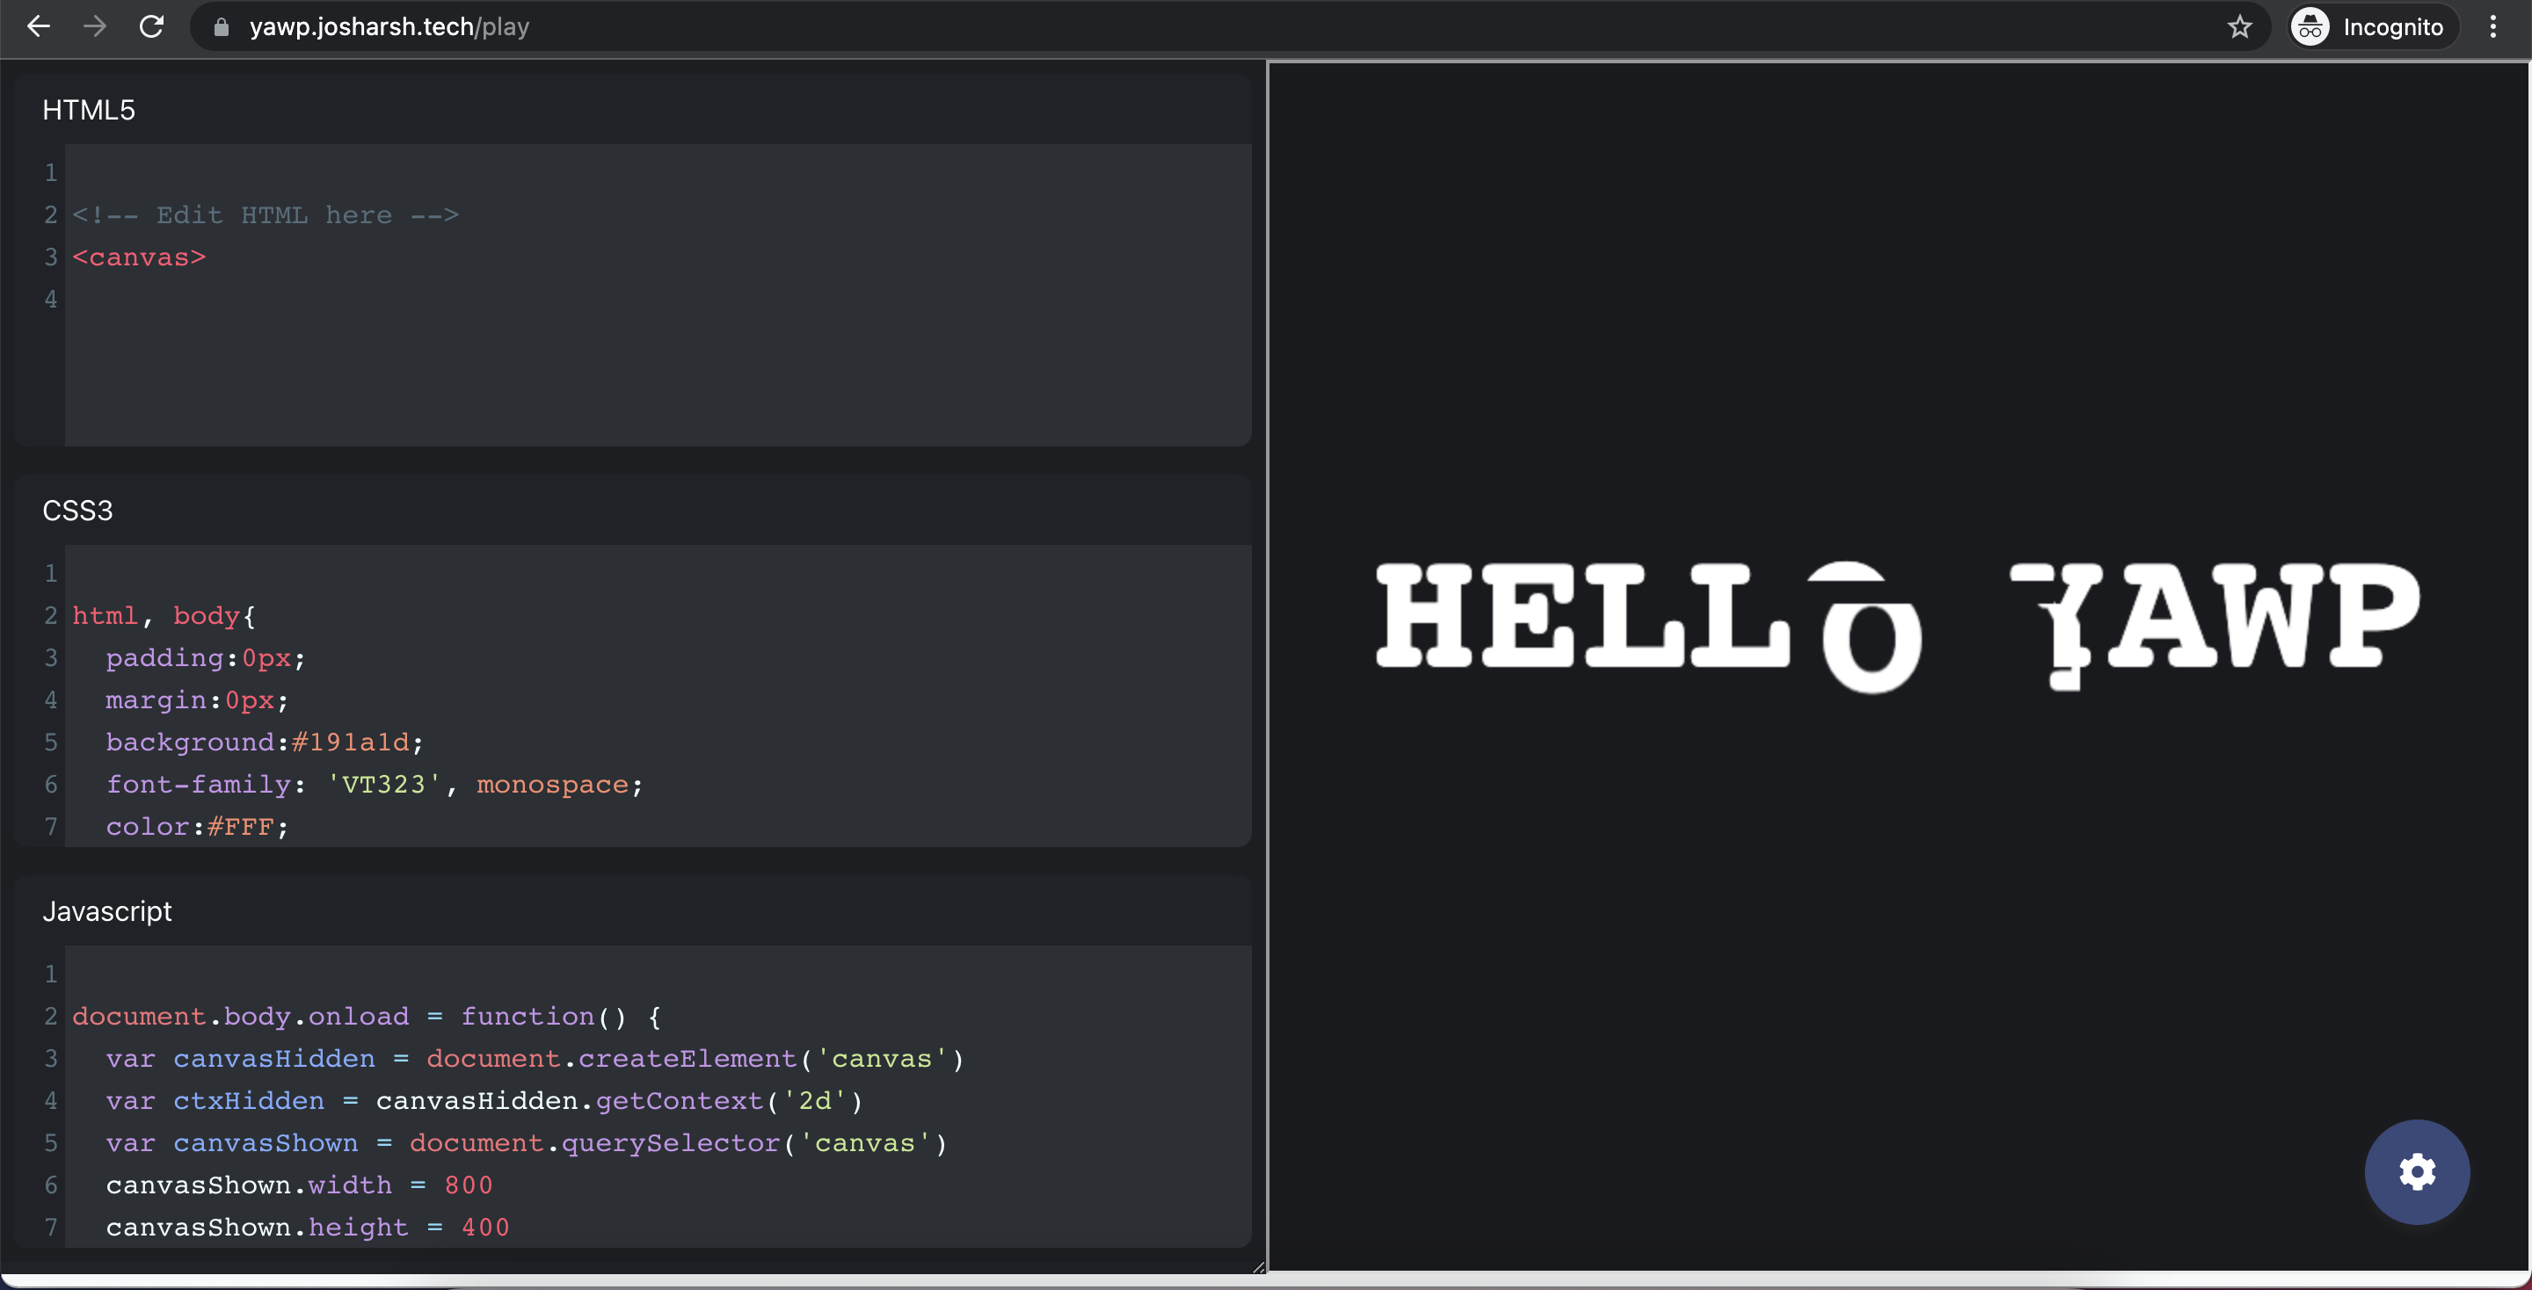Click the Javascript panel header
Image resolution: width=2532 pixels, height=1290 pixels.
(x=107, y=912)
